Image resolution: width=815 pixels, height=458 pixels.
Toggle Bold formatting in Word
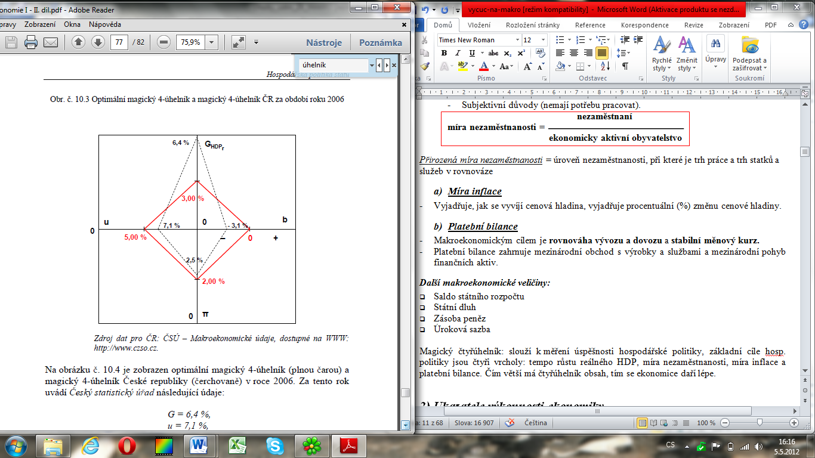[x=444, y=53]
